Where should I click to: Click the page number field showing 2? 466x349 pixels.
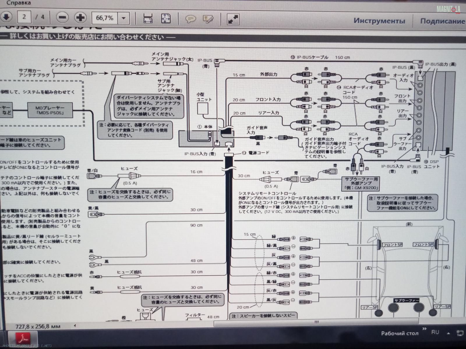(24, 17)
